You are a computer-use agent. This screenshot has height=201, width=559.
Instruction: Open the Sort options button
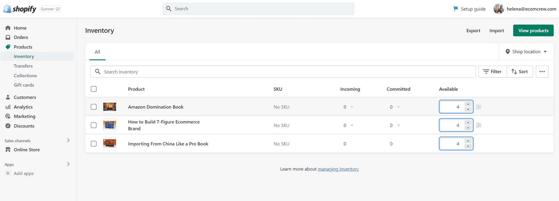click(x=520, y=72)
